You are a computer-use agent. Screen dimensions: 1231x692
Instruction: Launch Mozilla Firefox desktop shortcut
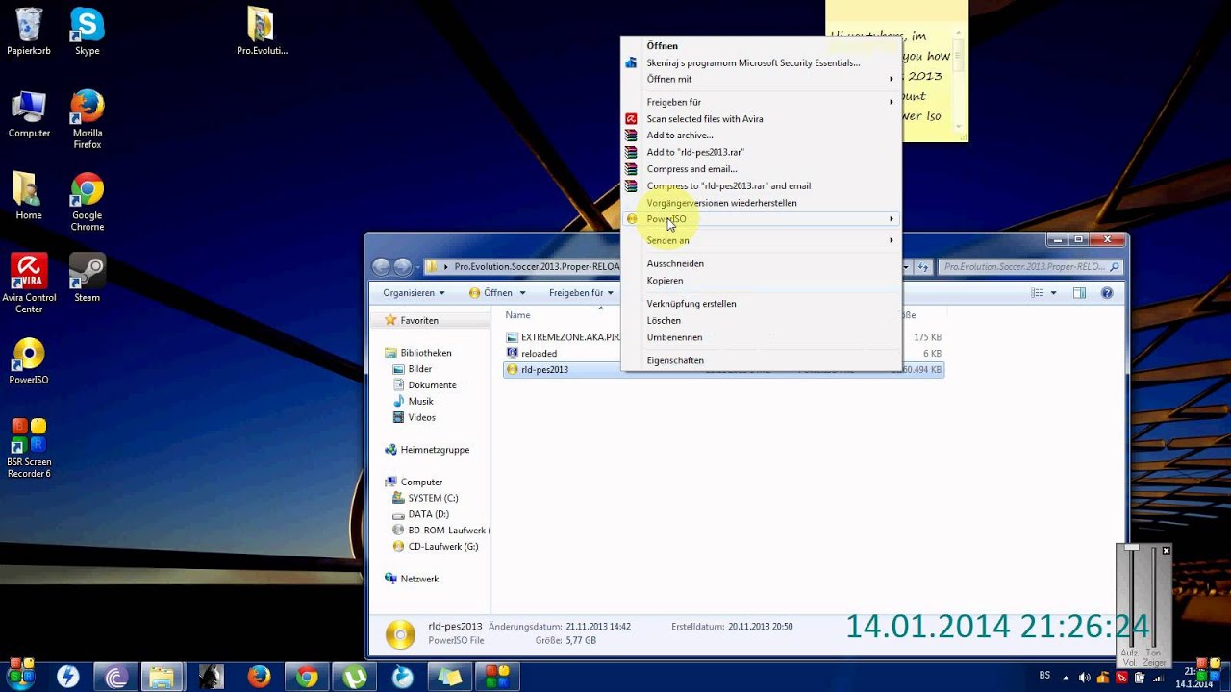coord(88,119)
